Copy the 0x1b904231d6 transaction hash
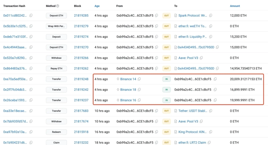The height and width of the screenshot is (145, 268). click(x=31, y=143)
